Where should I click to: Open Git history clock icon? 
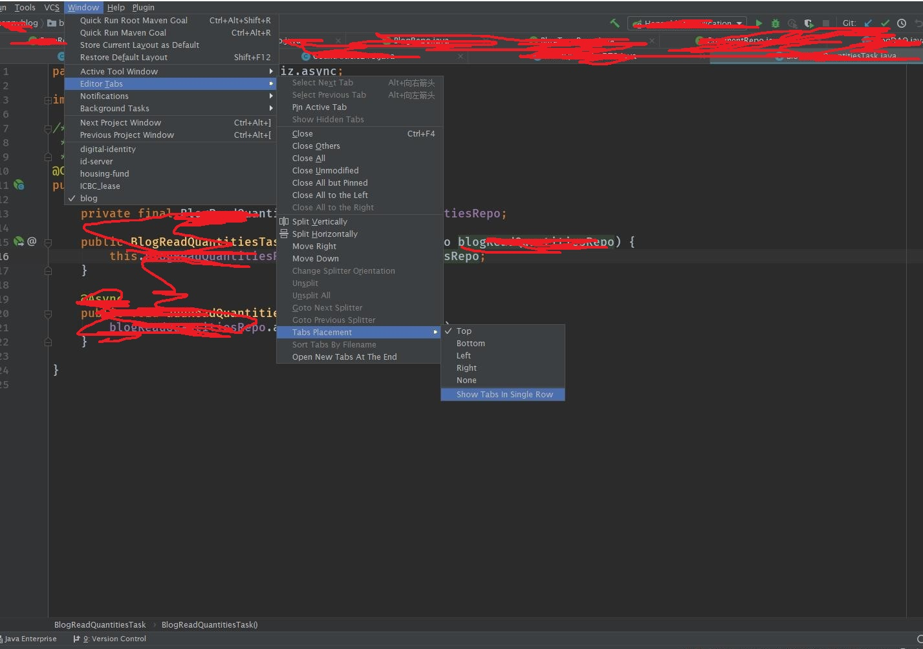[x=902, y=23]
